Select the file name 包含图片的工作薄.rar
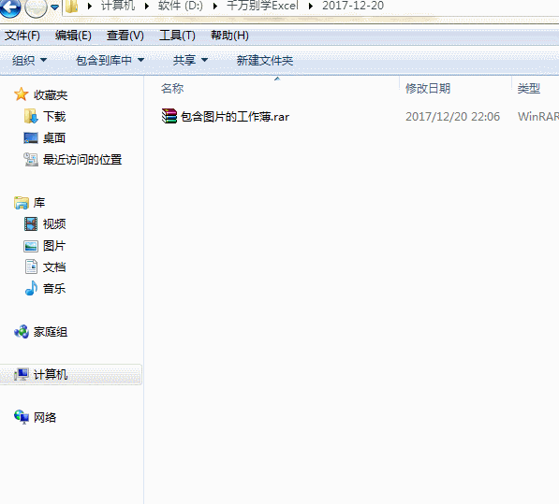This screenshot has width=559, height=504. 235,116
